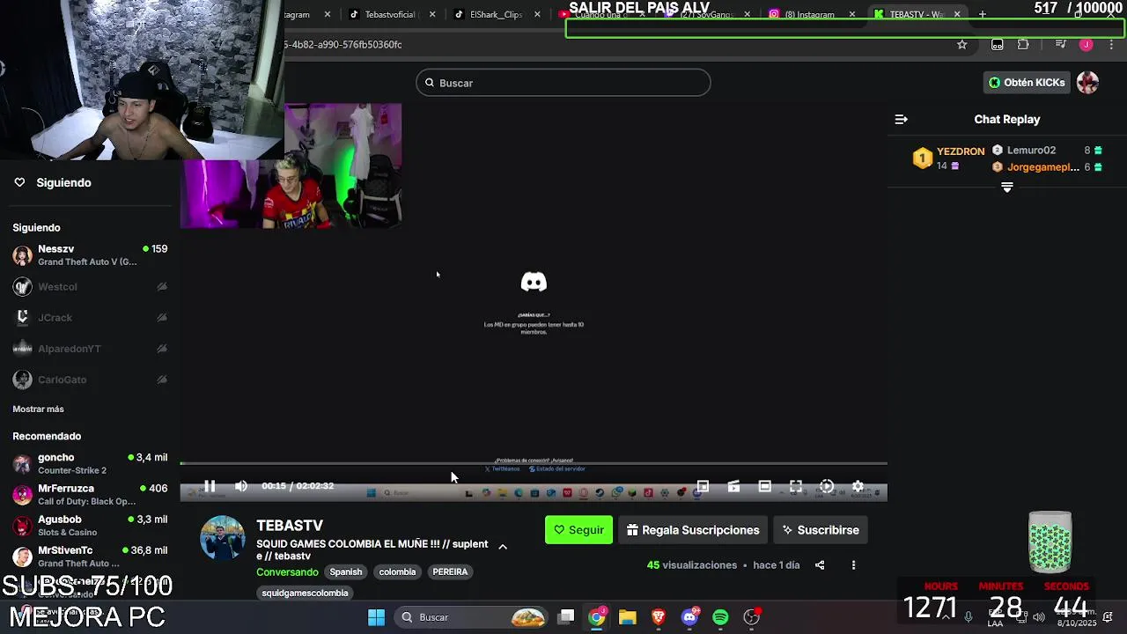The height and width of the screenshot is (634, 1127).
Task: Open JCrack channel in sidebar
Action: [x=90, y=318]
